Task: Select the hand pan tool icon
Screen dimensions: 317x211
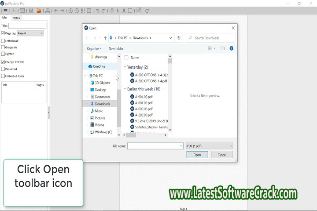Action: (112, 10)
